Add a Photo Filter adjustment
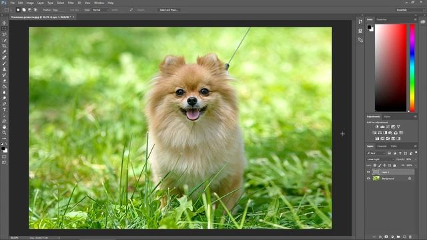The image size is (427, 240). (390, 133)
